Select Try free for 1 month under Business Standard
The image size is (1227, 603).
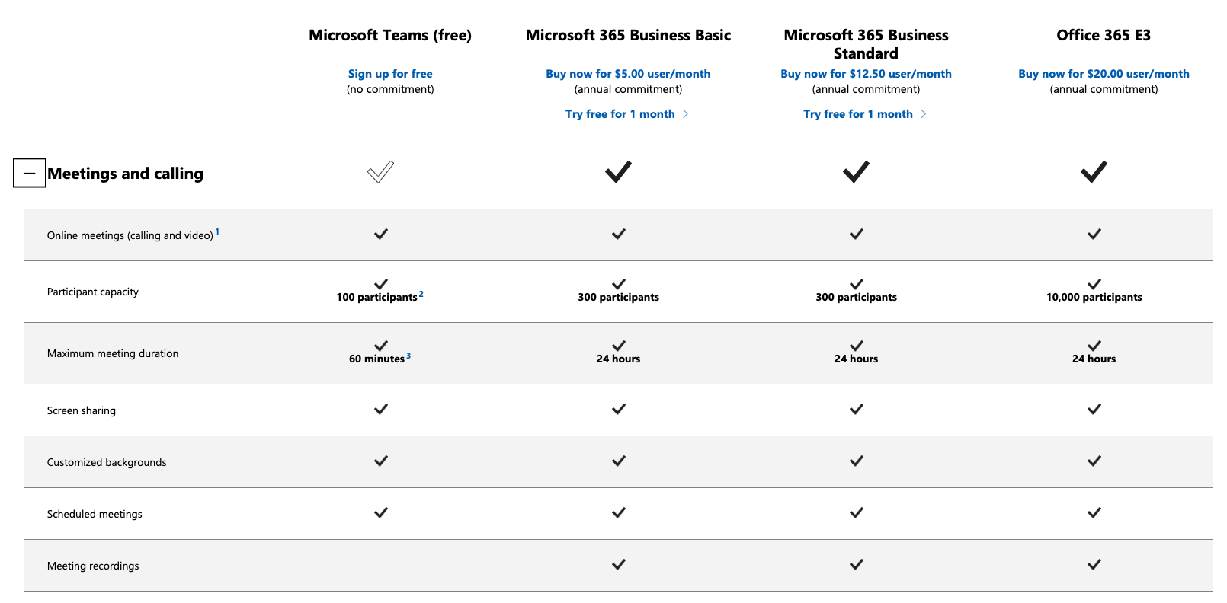coord(858,113)
